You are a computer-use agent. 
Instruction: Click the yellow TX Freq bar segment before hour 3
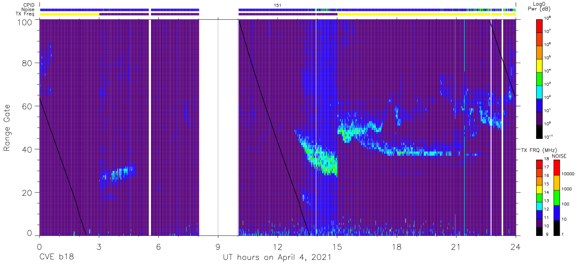pyautogui.click(x=69, y=14)
